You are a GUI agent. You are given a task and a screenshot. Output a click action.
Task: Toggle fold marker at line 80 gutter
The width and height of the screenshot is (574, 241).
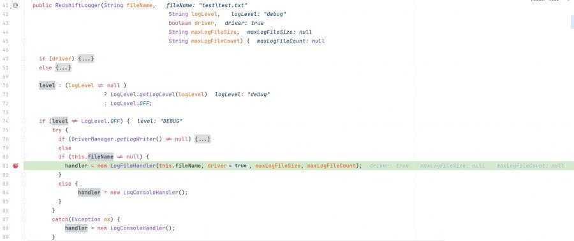click(24, 157)
